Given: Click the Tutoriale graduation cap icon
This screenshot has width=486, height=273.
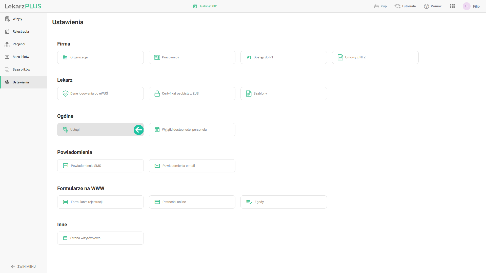Looking at the screenshot, I should 397,6.
